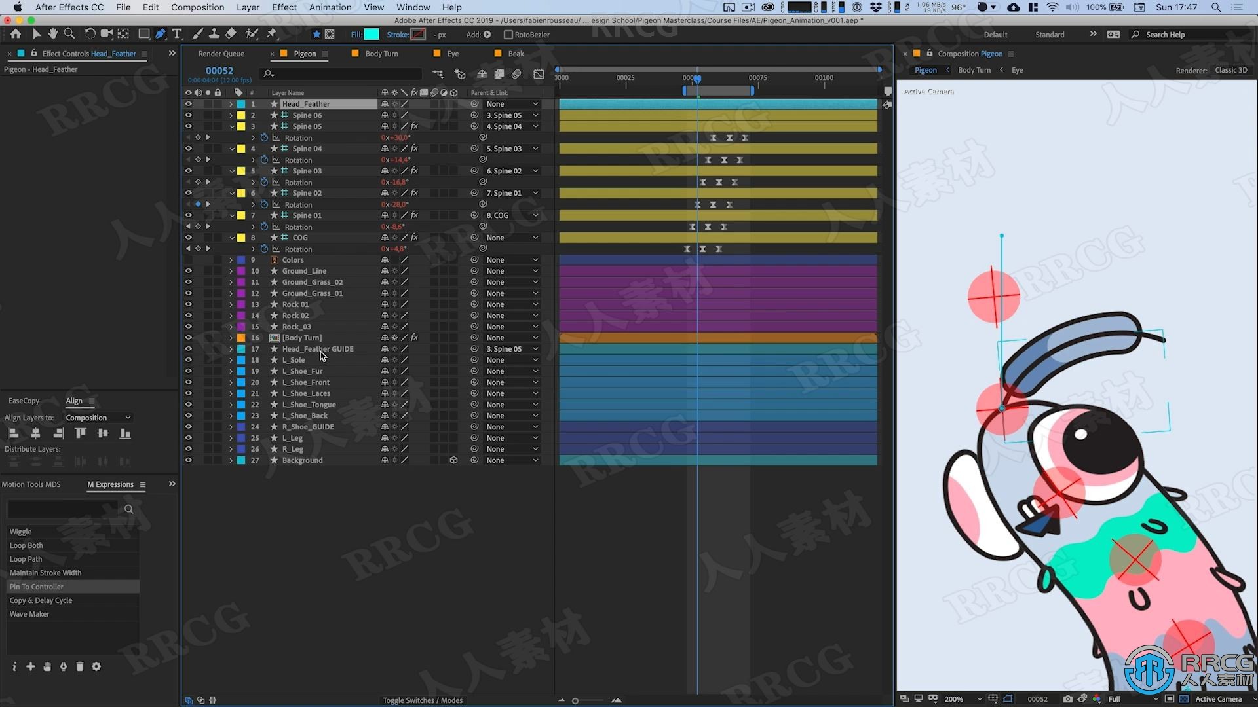Open the Stroke color swatch

pos(418,35)
